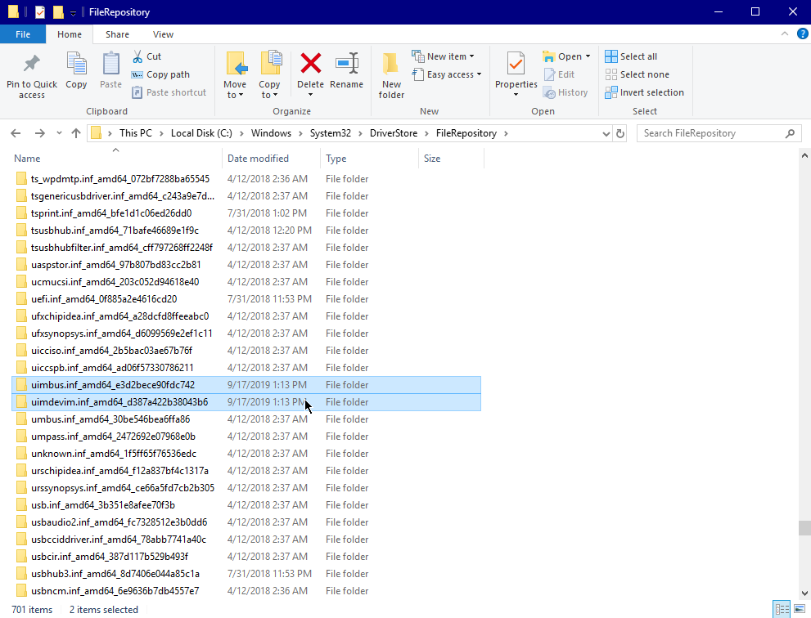Click the Cut scissors icon
The height and width of the screenshot is (618, 811).
137,56
